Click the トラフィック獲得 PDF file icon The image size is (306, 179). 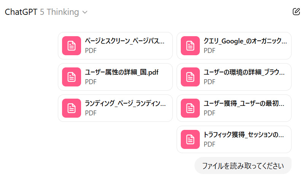point(190,139)
